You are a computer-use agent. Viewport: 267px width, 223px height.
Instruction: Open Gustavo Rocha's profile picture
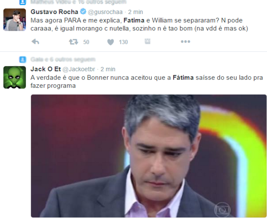(15, 20)
